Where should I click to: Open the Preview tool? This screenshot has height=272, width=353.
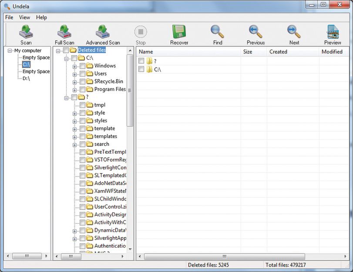point(333,34)
